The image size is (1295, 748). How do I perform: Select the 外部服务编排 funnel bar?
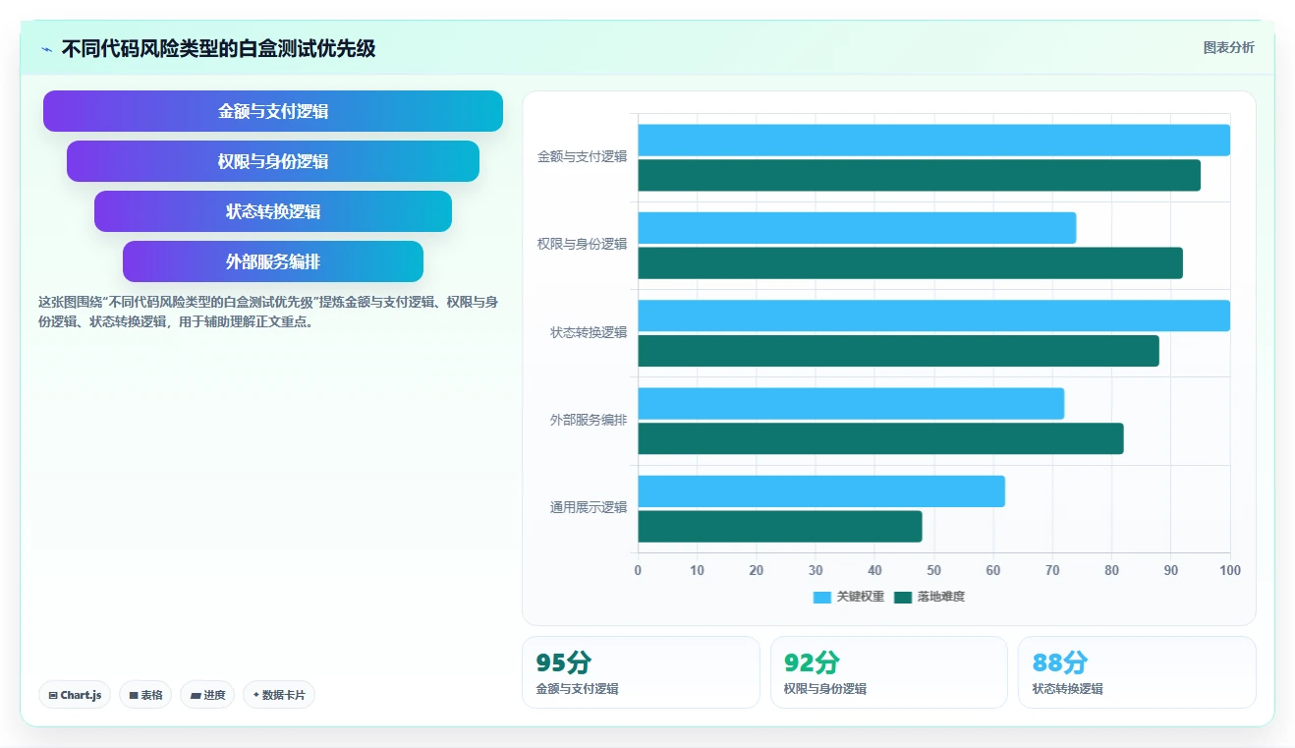(273, 261)
